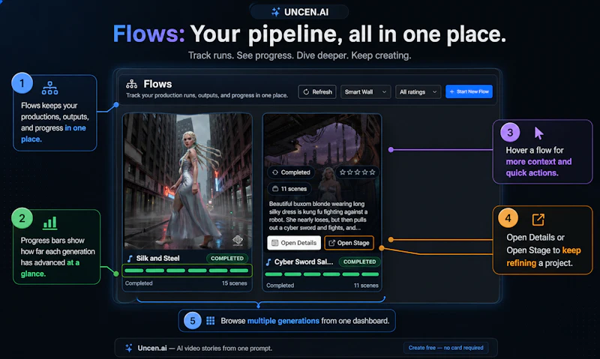Open the Silk and Steel thumbnail image
Image resolution: width=600 pixels, height=359 pixels.
[187, 181]
